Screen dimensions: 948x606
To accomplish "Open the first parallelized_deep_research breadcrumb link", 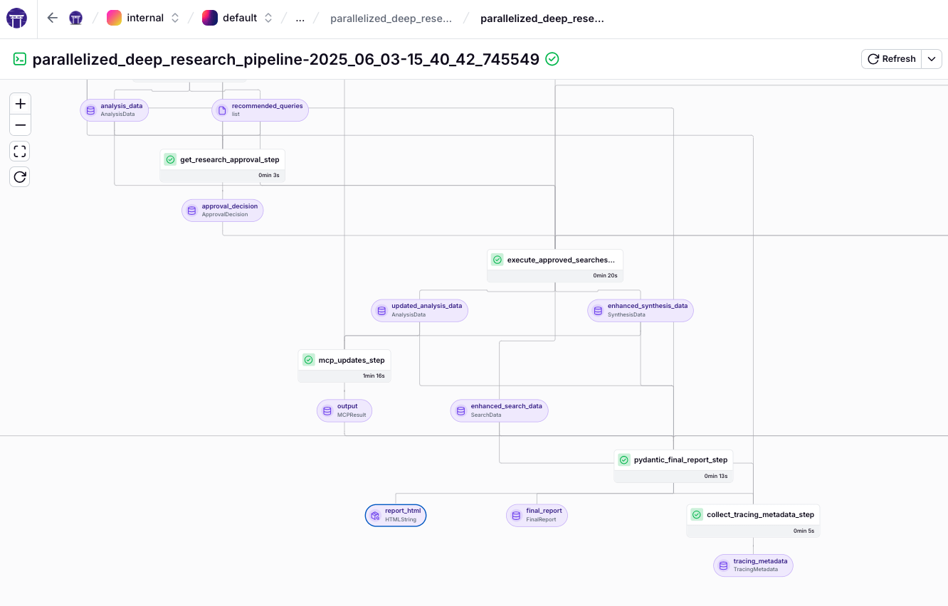I will pos(391,18).
